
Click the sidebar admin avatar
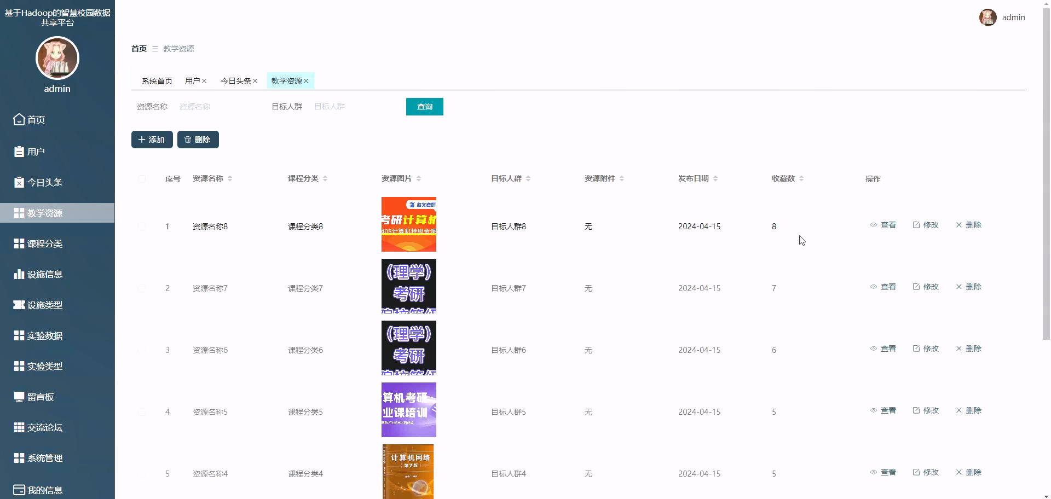57,58
